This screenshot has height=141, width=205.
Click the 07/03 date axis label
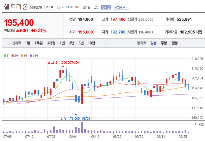point(7,137)
